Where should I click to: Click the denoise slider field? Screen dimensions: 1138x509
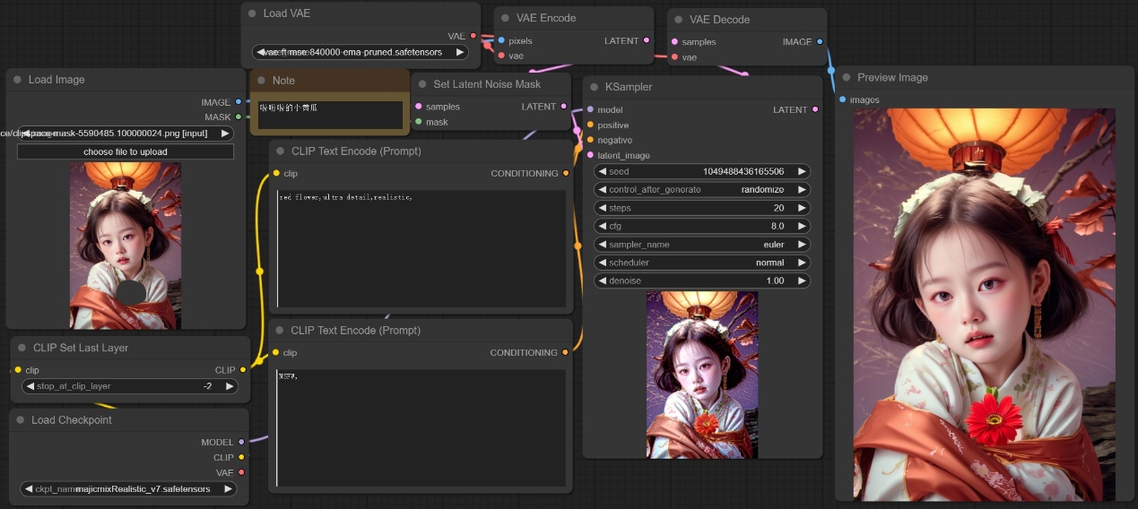pyautogui.click(x=702, y=280)
